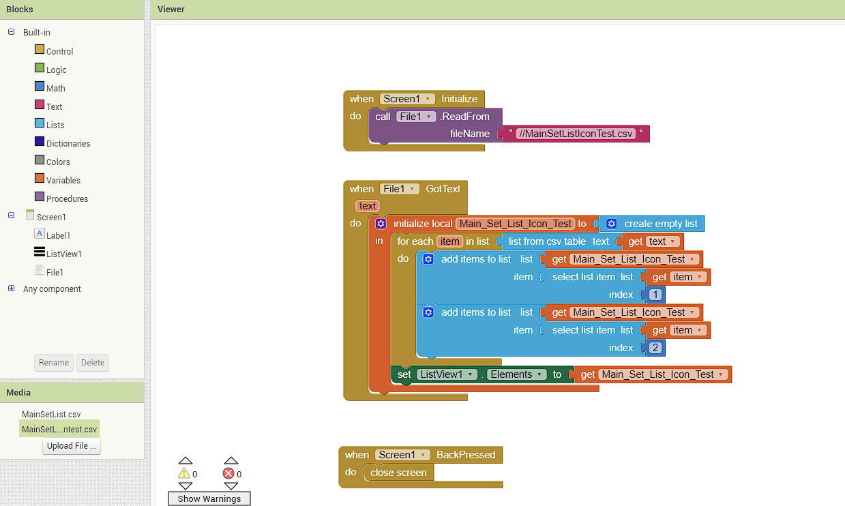
Task: Open the Colors blocks drawer
Action: point(58,162)
